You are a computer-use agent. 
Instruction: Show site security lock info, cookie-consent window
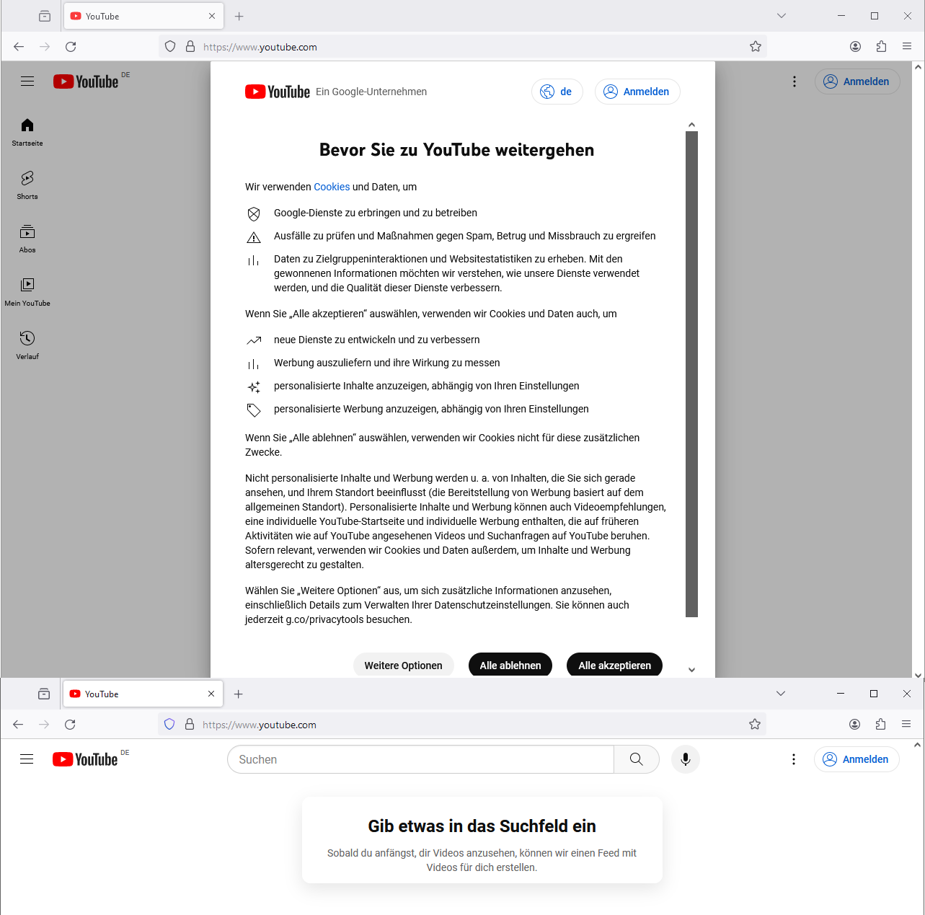[x=190, y=47]
